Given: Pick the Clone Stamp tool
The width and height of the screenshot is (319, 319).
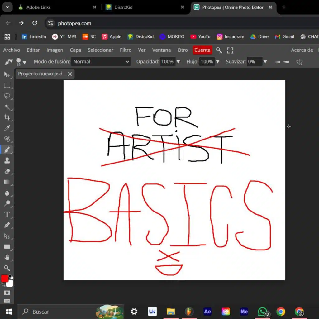Looking at the screenshot, I should point(7,160).
